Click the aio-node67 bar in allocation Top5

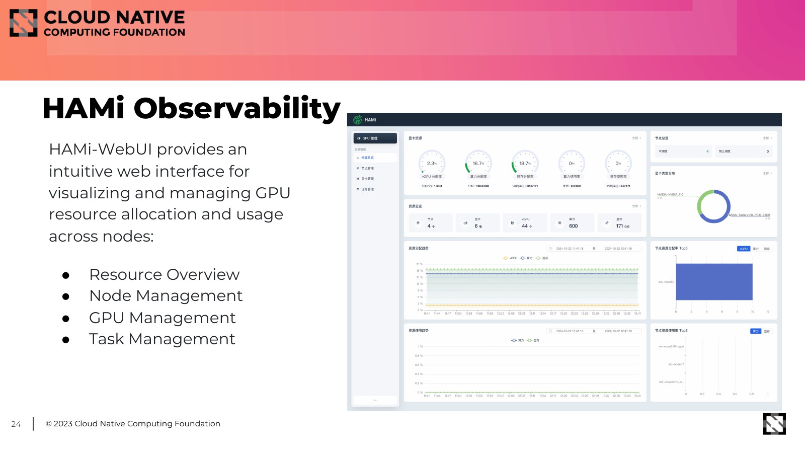[714, 282]
